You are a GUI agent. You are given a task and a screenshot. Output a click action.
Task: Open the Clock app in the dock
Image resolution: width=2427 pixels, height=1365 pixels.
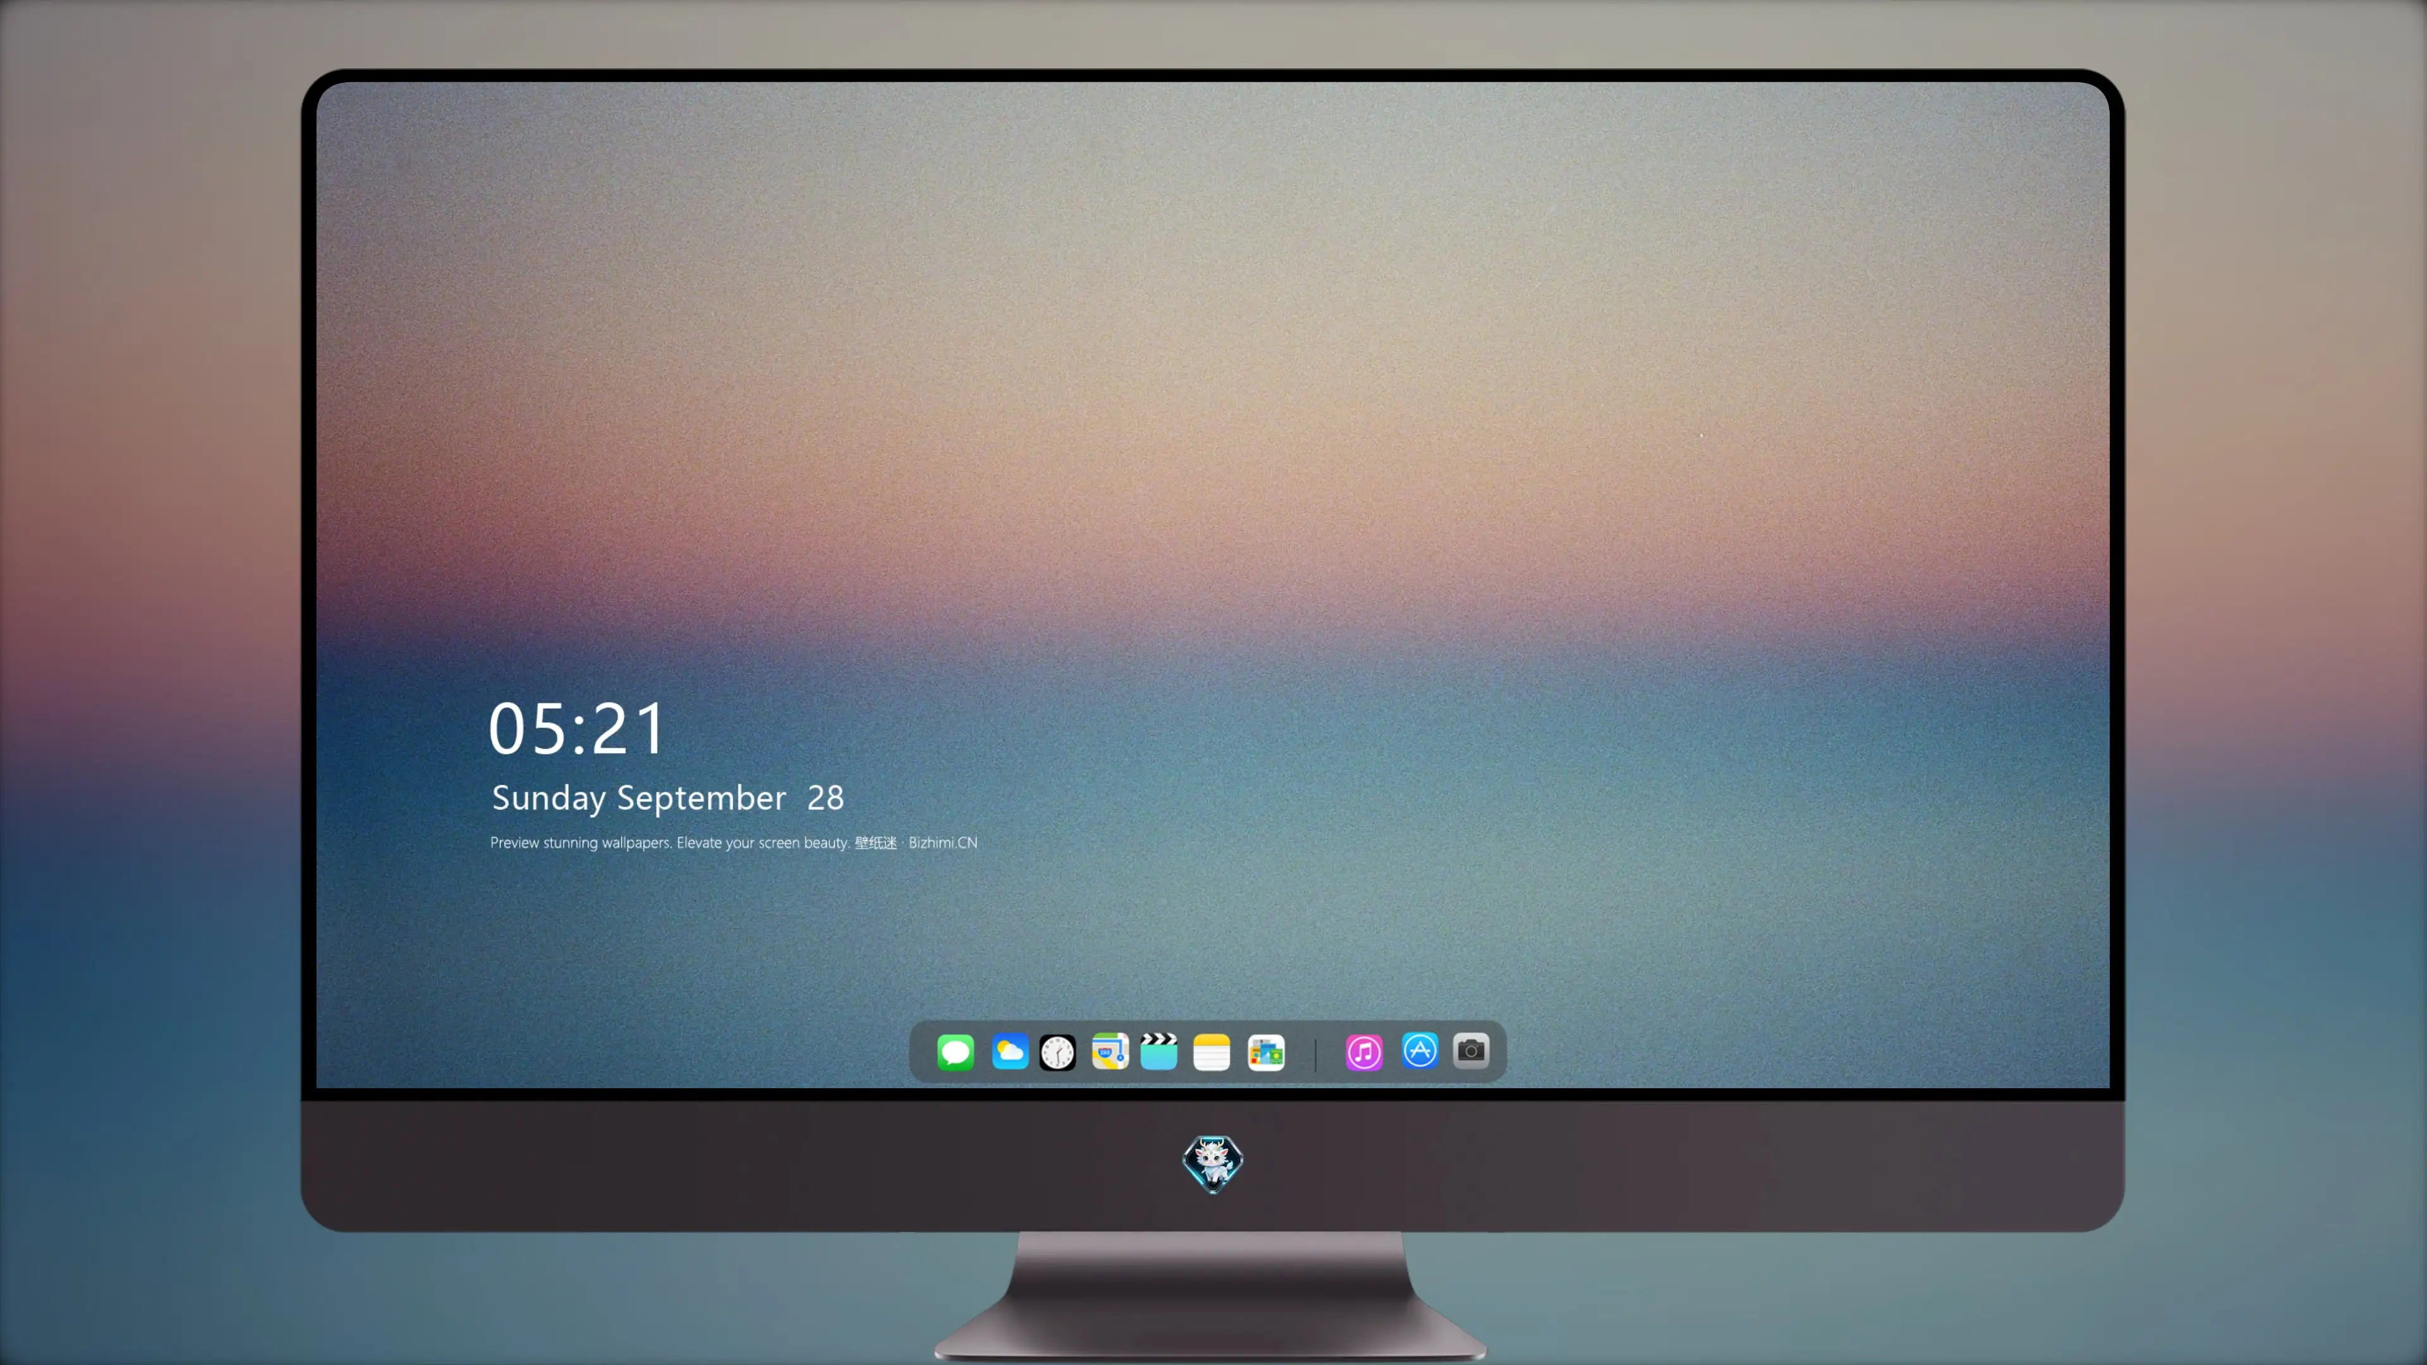tap(1057, 1052)
